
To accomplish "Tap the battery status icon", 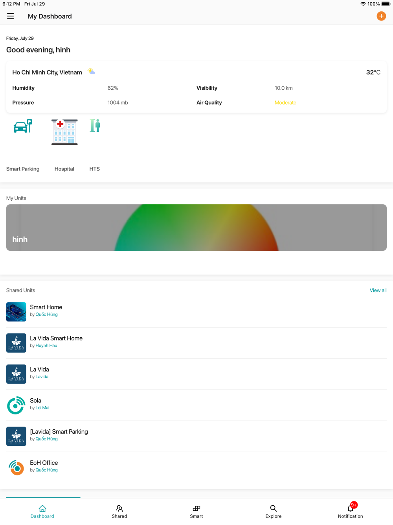I will 386,4.
